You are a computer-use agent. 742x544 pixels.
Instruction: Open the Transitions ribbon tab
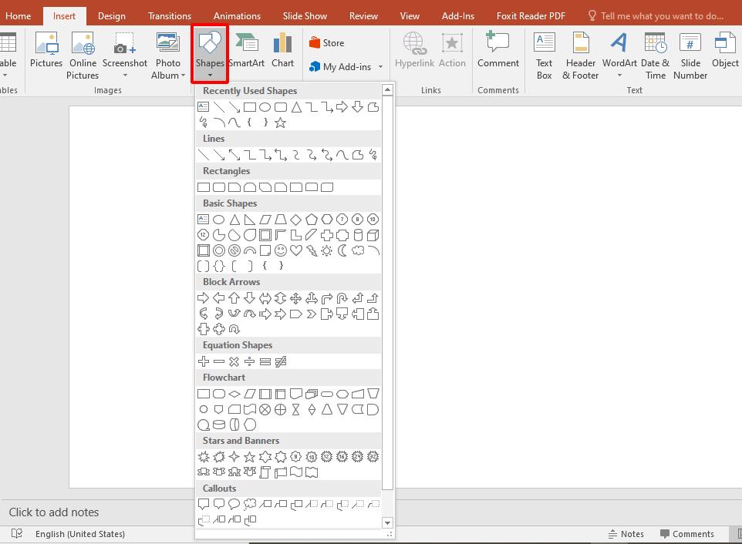(x=170, y=15)
